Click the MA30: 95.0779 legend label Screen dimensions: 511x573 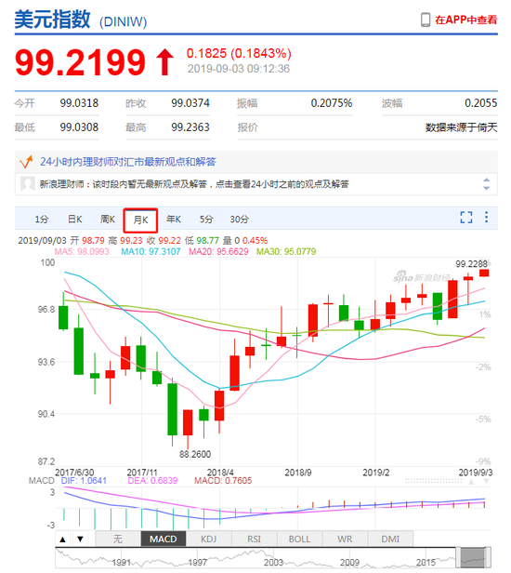286,251
